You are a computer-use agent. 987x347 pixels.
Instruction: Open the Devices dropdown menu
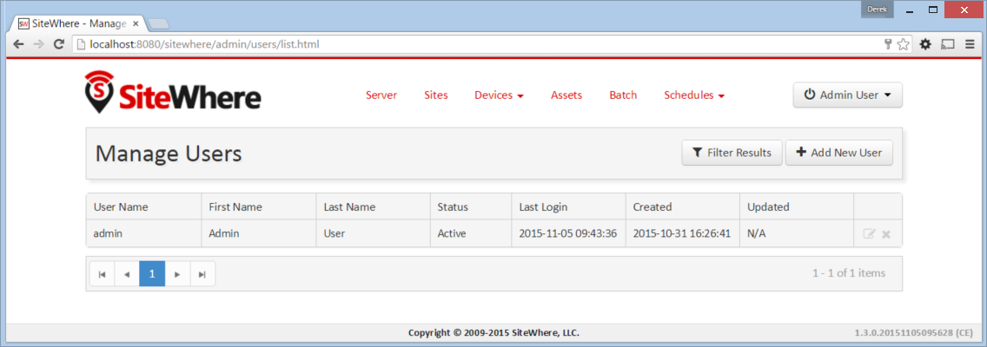click(500, 95)
